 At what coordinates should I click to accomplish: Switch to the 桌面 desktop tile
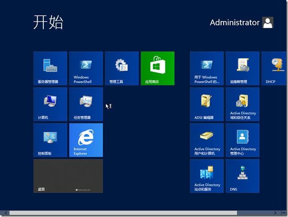coord(68,176)
